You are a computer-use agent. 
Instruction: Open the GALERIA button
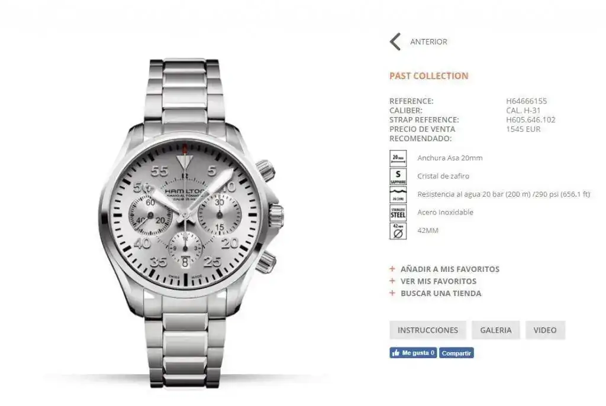(x=496, y=330)
